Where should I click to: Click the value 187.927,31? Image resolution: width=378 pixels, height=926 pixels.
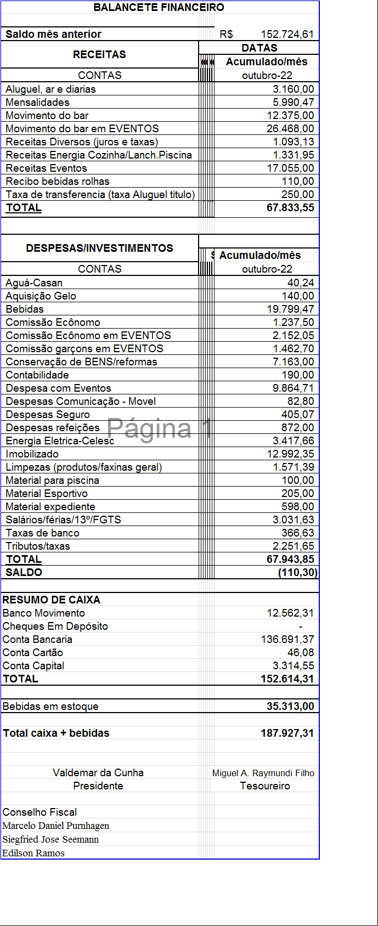point(287,733)
